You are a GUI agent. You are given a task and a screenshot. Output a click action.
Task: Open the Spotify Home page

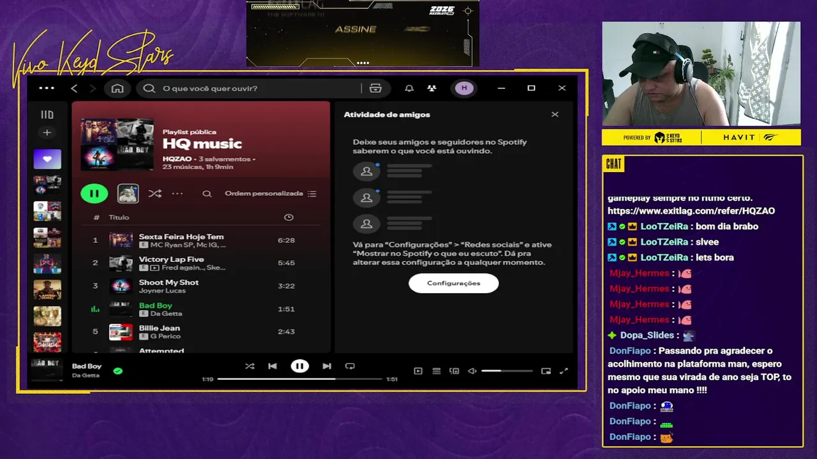[x=117, y=89]
